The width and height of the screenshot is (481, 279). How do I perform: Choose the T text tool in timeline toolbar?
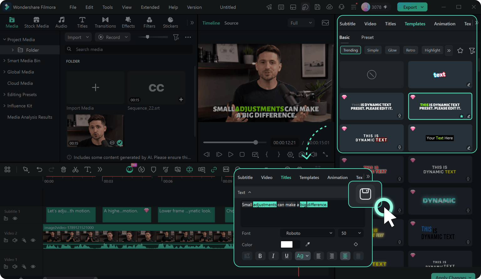tap(88, 170)
